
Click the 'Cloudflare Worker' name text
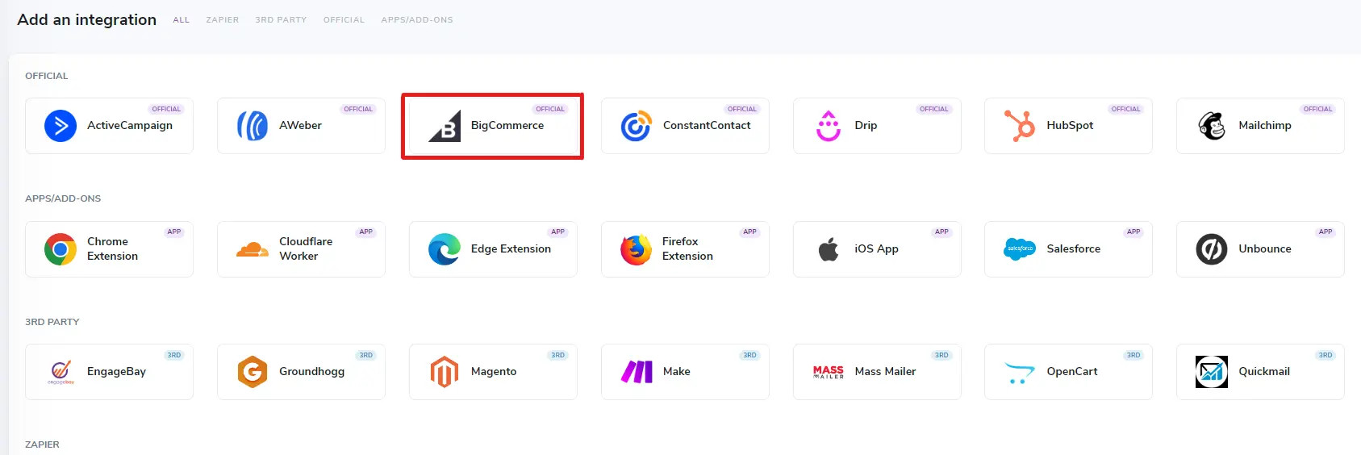pyautogui.click(x=306, y=249)
